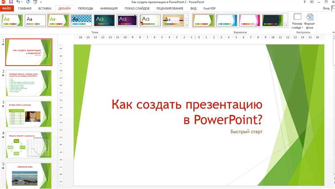
Task: Apply the cream theme with red accent
Action: point(150,20)
